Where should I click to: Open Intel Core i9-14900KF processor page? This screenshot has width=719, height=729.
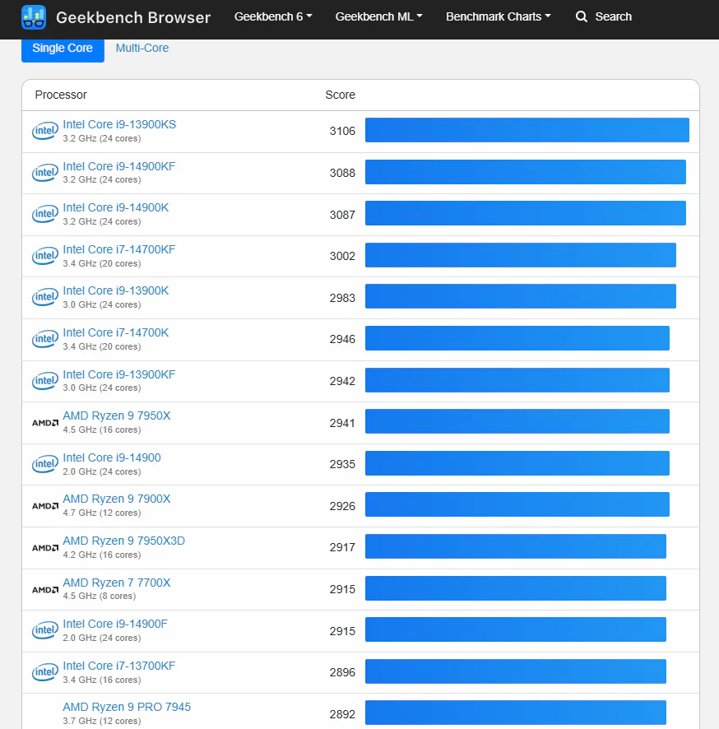(x=119, y=166)
